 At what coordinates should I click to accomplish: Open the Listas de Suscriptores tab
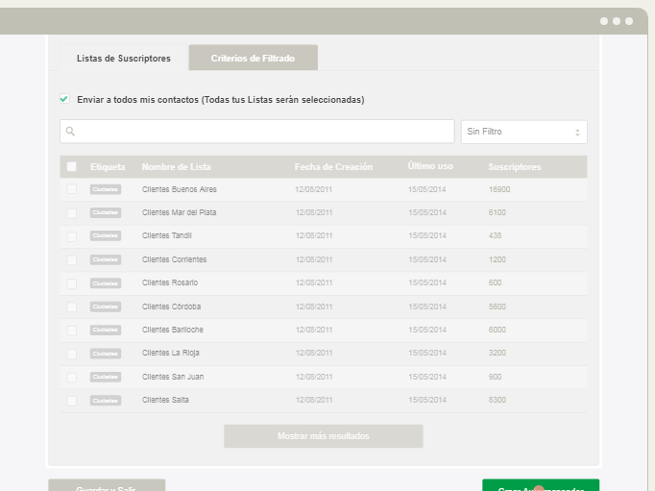pos(123,58)
